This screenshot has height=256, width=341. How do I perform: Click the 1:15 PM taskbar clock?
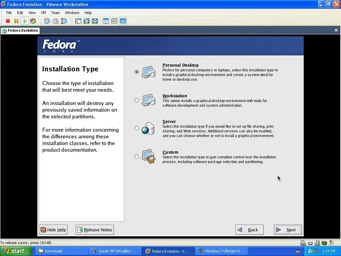coord(329,251)
